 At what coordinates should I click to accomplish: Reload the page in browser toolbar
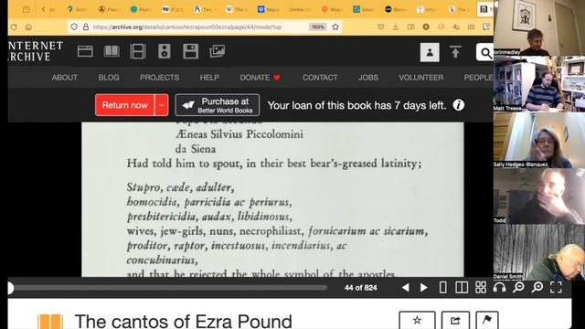[14, 27]
